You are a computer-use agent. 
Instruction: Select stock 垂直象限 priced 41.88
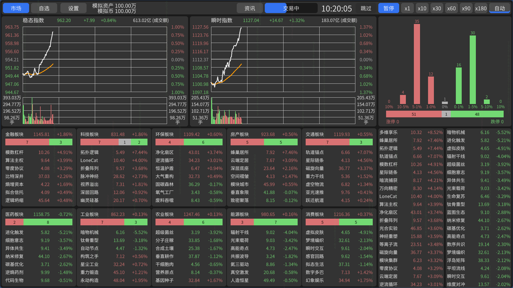tap(264, 192)
